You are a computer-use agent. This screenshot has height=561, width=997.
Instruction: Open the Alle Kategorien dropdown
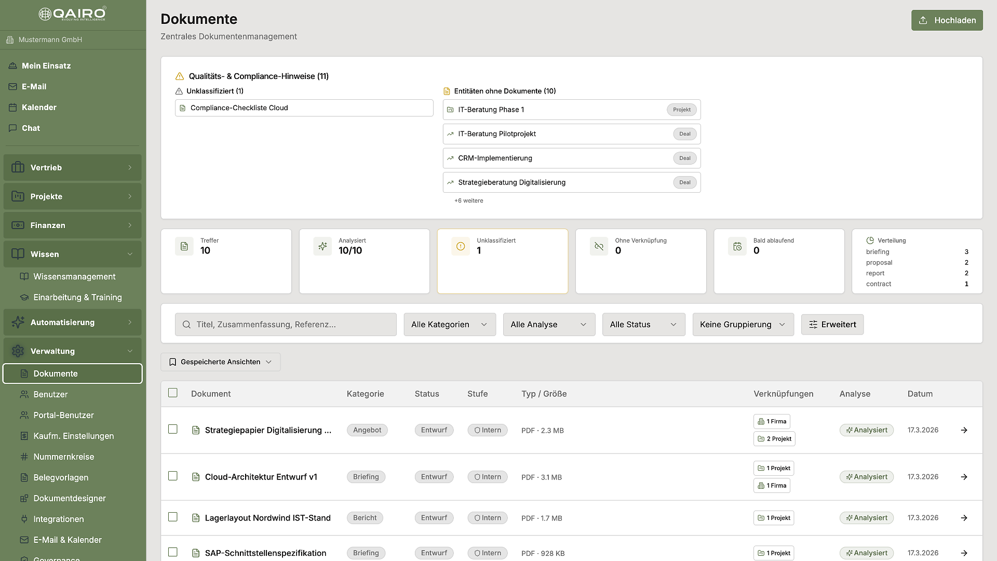(x=449, y=325)
